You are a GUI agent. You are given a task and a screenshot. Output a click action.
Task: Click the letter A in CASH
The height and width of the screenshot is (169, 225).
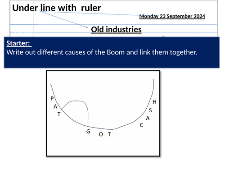[x=148, y=119]
